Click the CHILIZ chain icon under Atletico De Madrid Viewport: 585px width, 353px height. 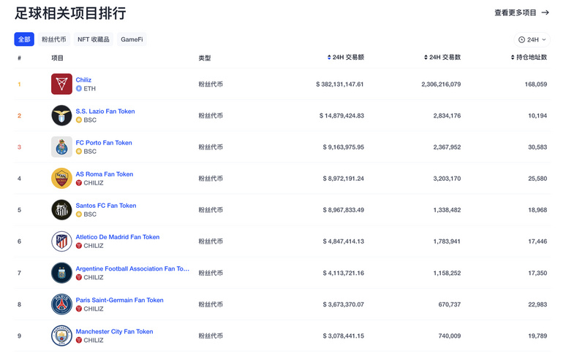79,246
